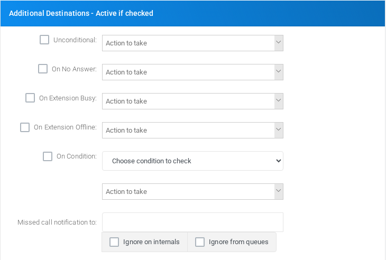Open the On Extension Offline action dropdown

pyautogui.click(x=192, y=130)
